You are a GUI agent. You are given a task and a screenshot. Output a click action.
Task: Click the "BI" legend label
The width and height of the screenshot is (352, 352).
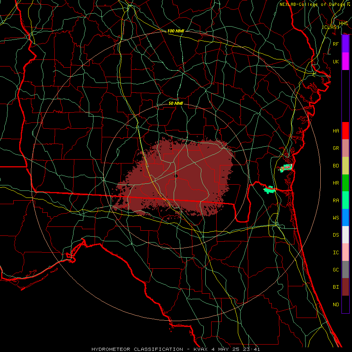[x=336, y=287]
